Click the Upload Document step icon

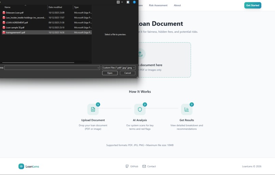point(93,109)
